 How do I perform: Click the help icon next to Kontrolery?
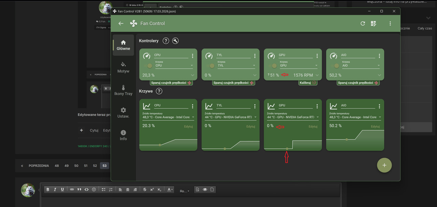(166, 41)
